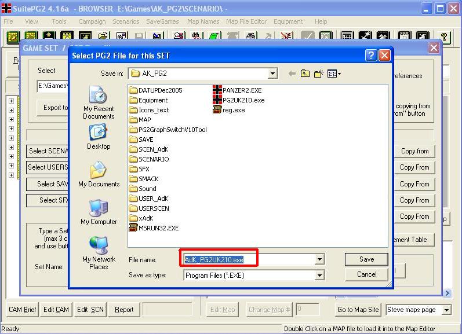Open the Equipment menu
This screenshot has width=462, height=334.
[x=288, y=21]
